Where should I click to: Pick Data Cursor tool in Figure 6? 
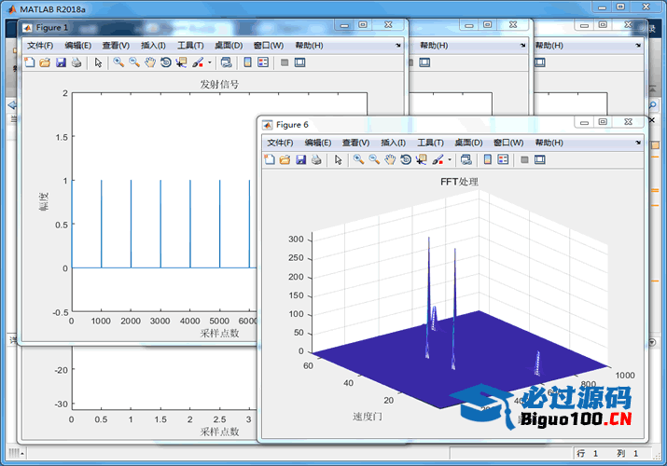click(421, 160)
